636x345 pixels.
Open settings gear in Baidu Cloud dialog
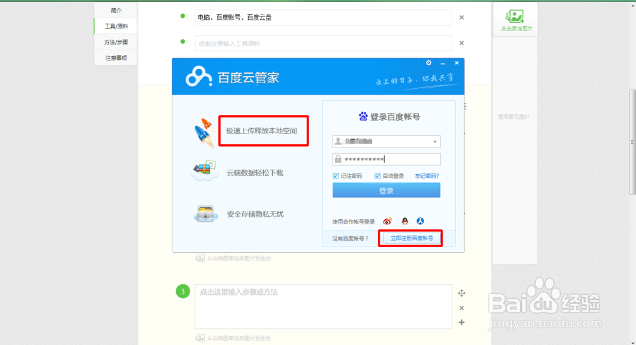tap(429, 63)
